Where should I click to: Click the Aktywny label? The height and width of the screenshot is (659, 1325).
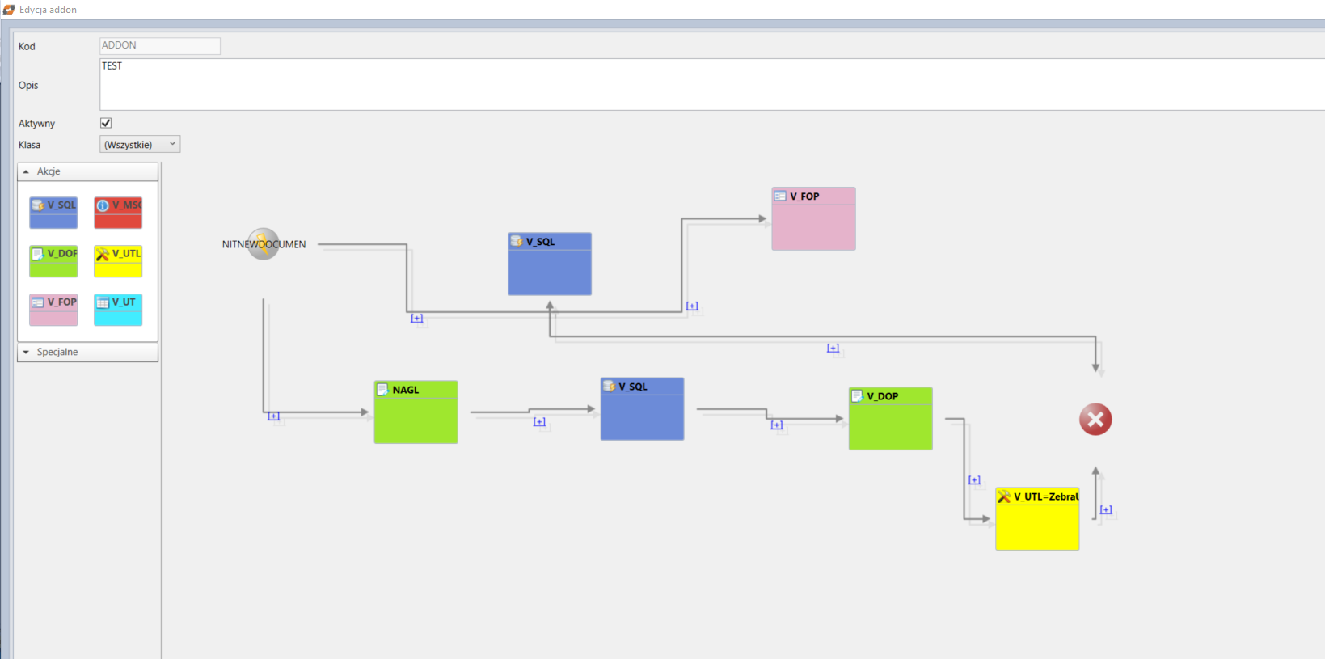click(37, 124)
